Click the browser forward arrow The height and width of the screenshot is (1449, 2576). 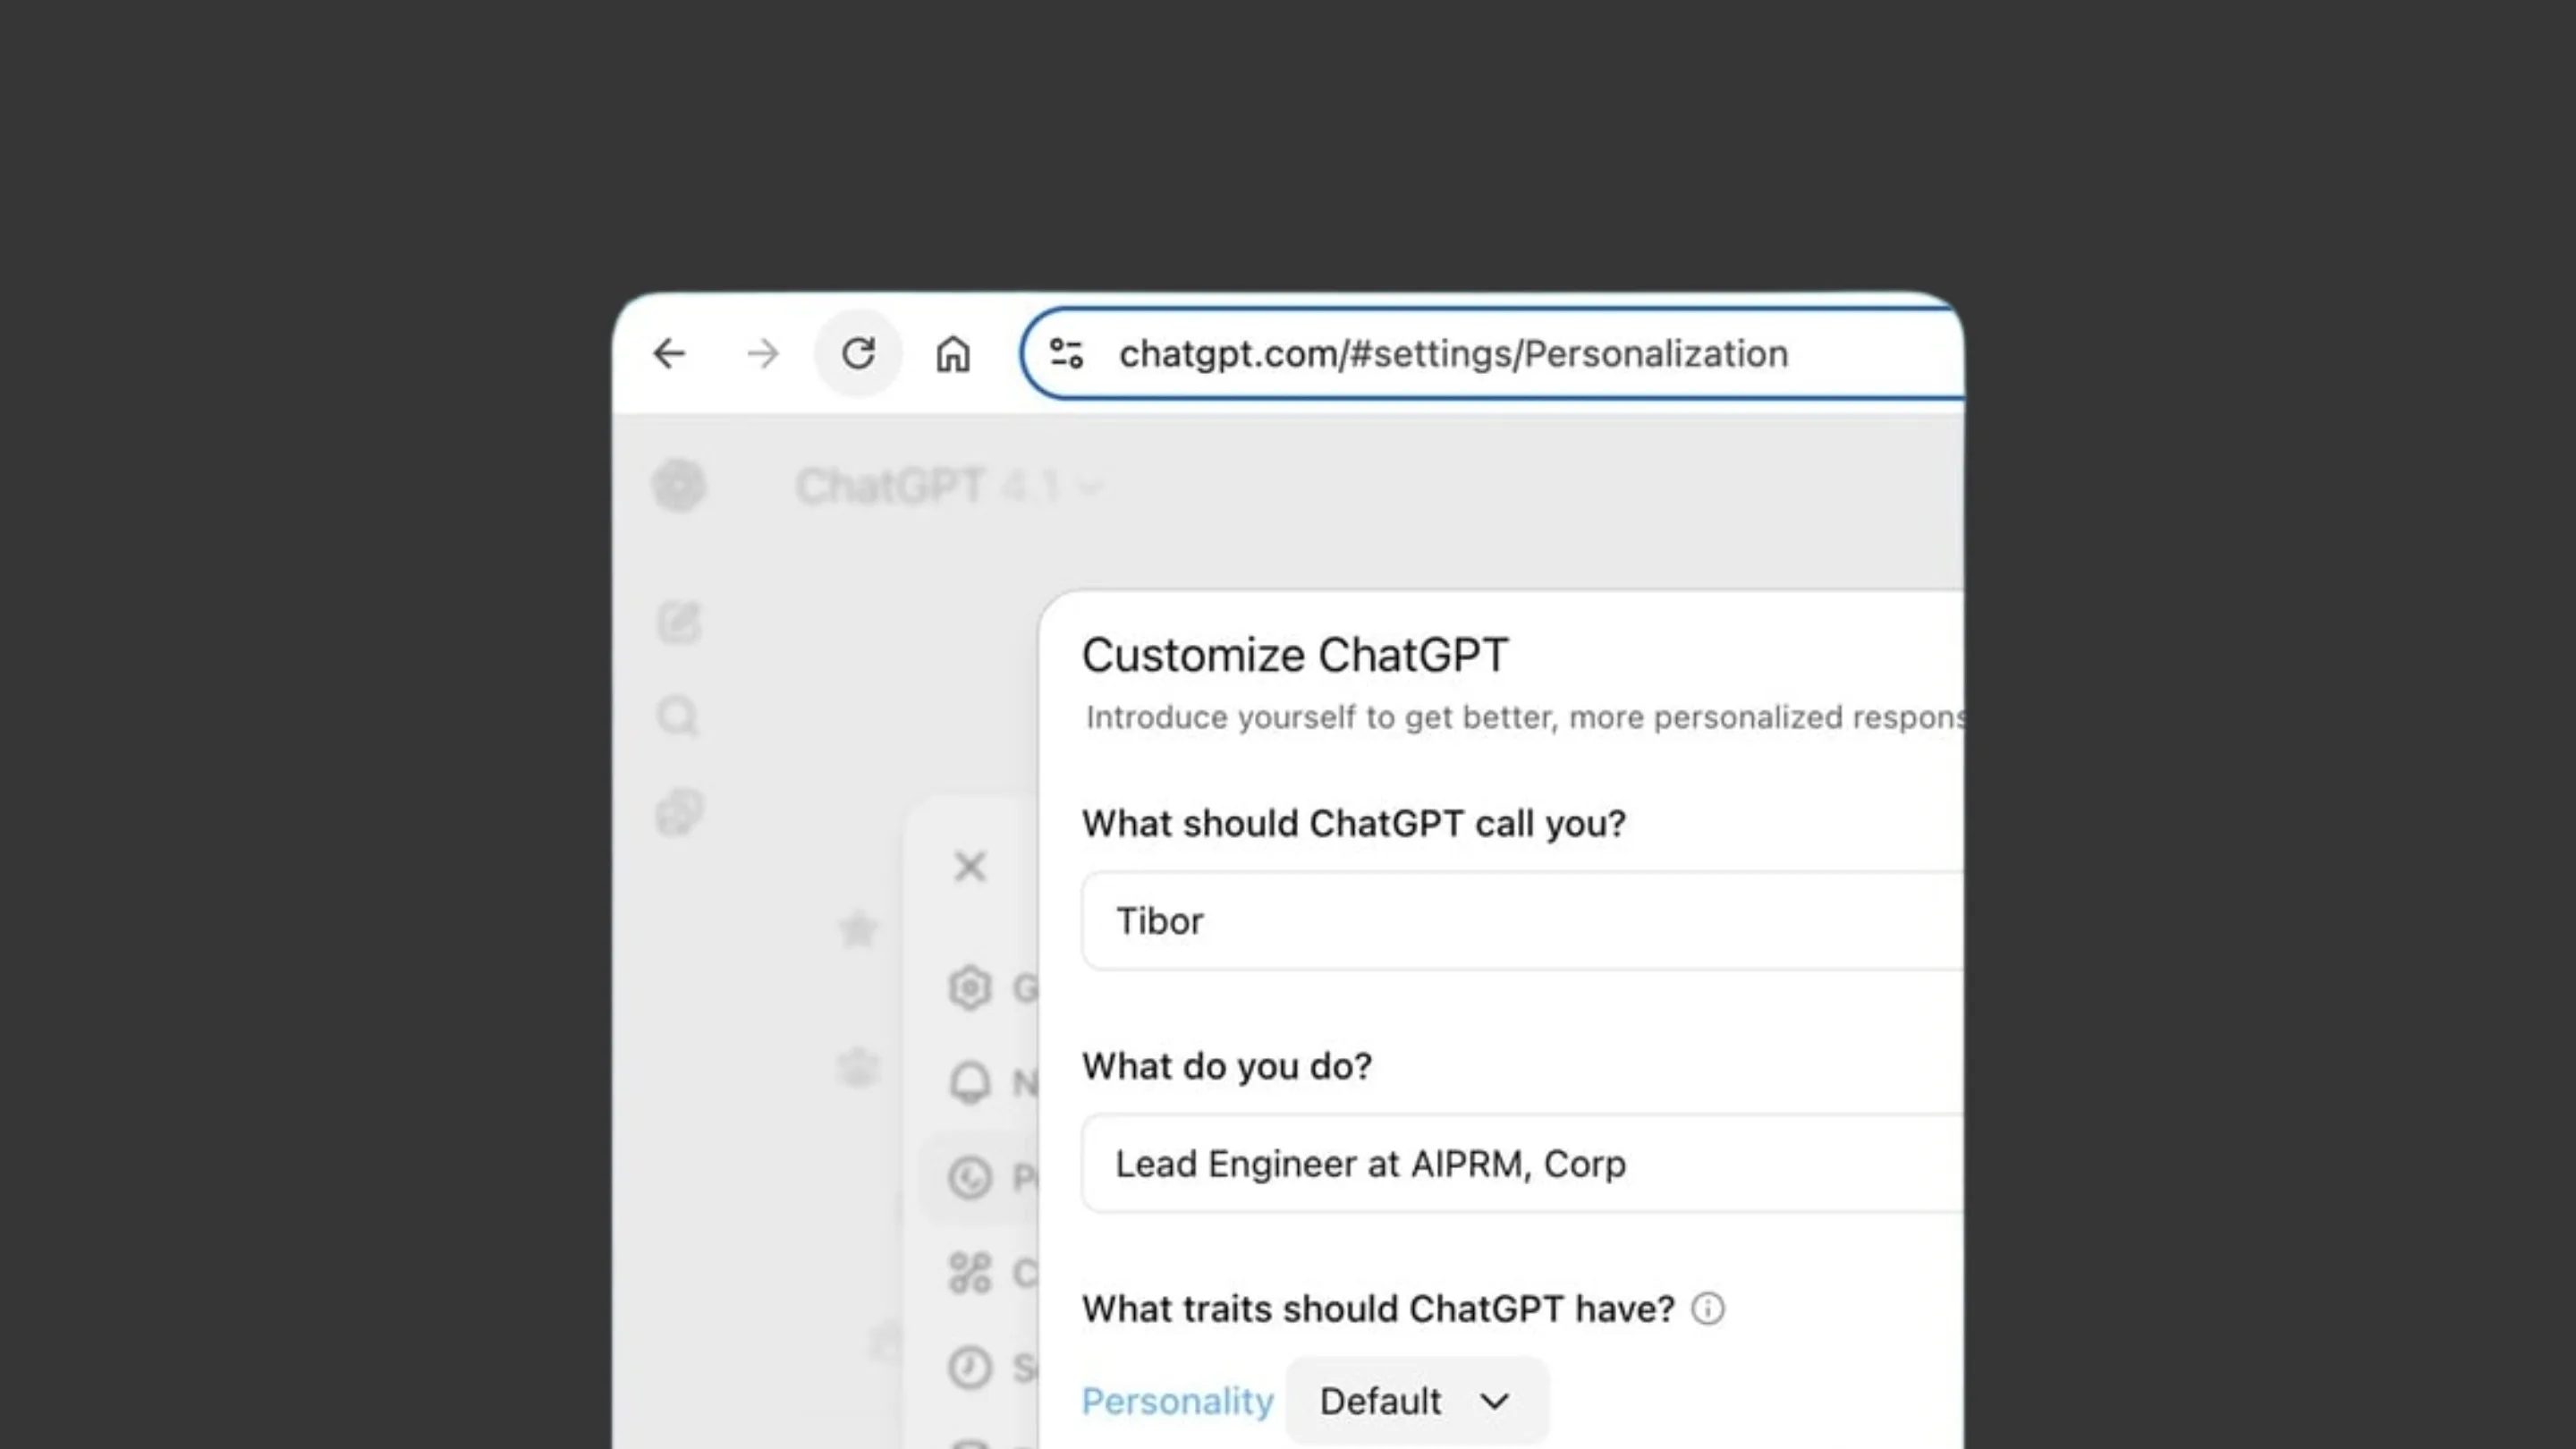763,353
